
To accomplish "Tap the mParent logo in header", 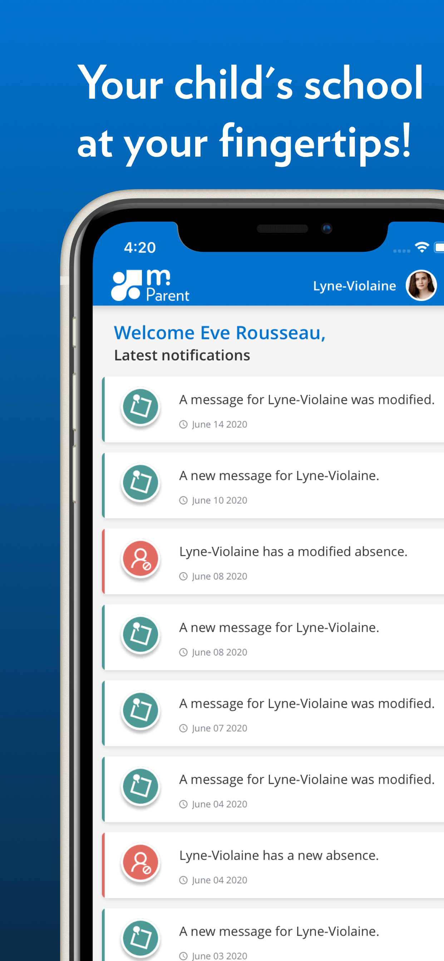I will coord(150,285).
